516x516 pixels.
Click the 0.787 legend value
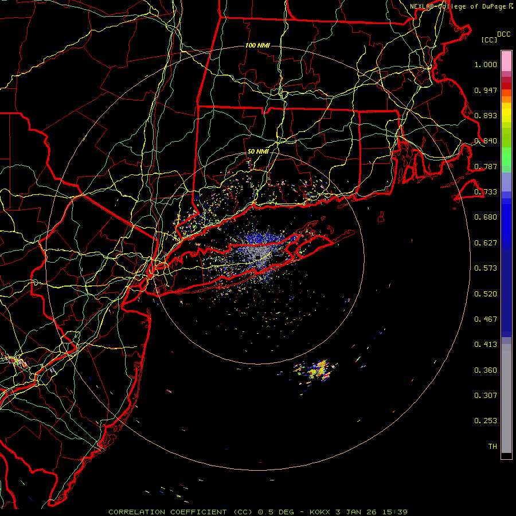[486, 166]
